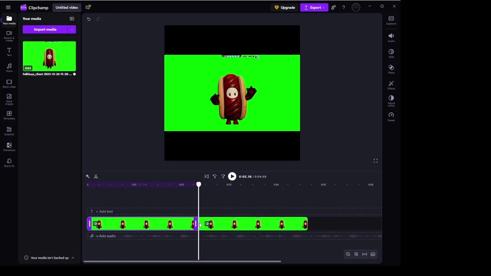Viewport: 491px width, 276px height.
Task: Fit the timeline to screen
Action: tap(364, 254)
